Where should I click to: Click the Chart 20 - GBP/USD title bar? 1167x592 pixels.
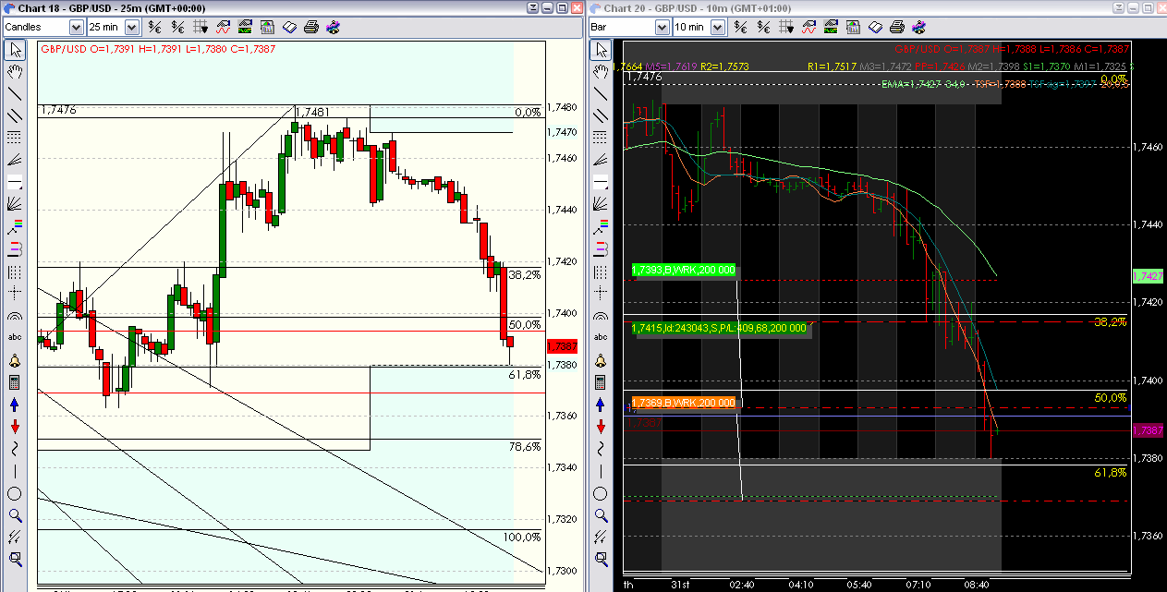tap(877, 7)
